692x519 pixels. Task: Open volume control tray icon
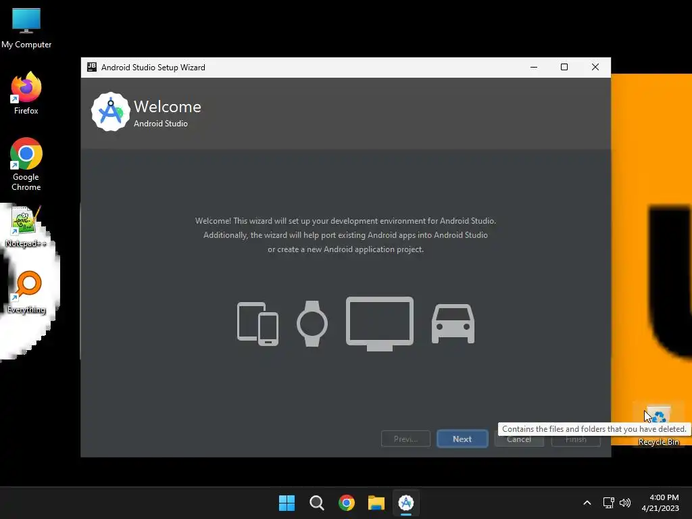(625, 503)
